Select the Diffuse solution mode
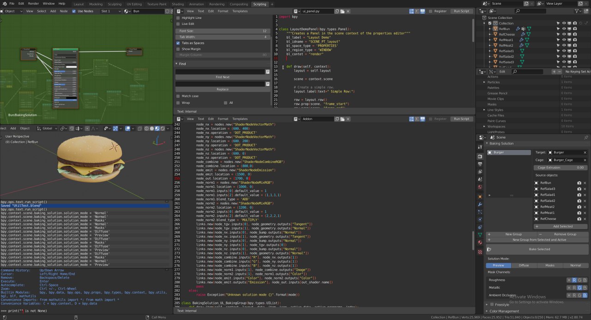 coord(524,266)
